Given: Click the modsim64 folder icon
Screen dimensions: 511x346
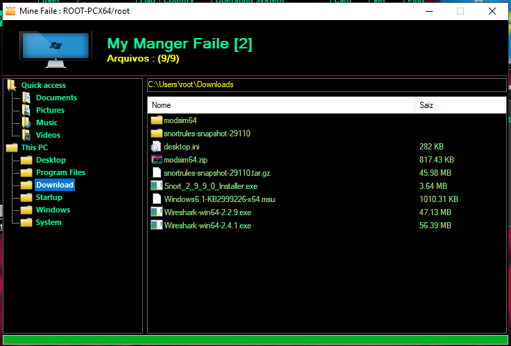Looking at the screenshot, I should tap(156, 120).
